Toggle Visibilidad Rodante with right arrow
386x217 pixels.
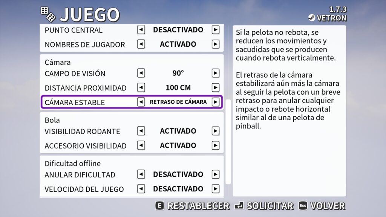tap(215, 131)
